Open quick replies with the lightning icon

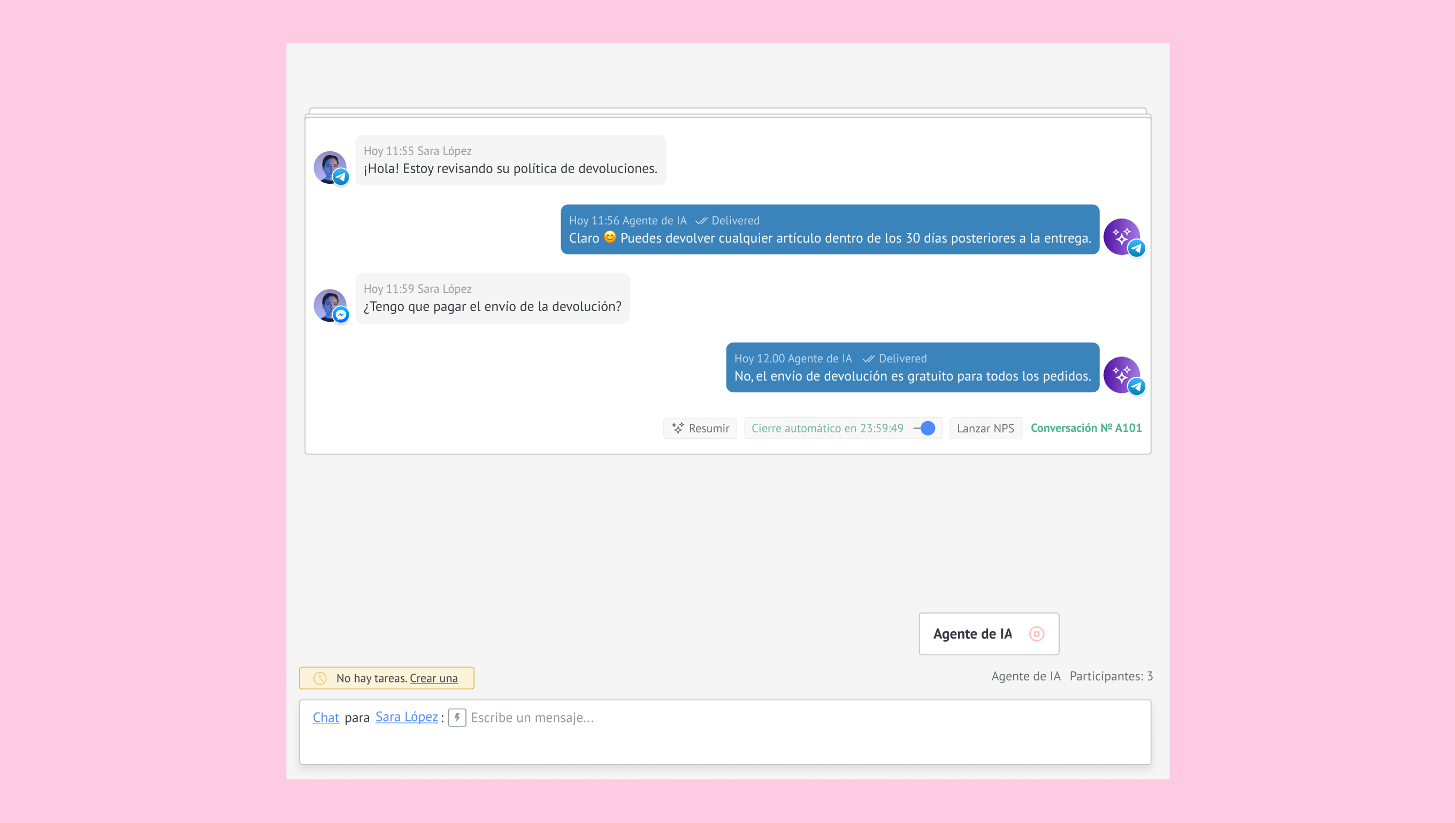point(457,717)
